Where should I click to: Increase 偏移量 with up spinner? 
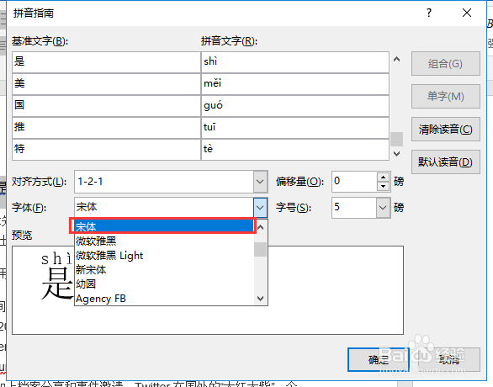coord(384,178)
